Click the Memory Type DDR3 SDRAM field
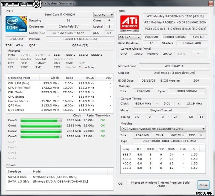 (187, 91)
